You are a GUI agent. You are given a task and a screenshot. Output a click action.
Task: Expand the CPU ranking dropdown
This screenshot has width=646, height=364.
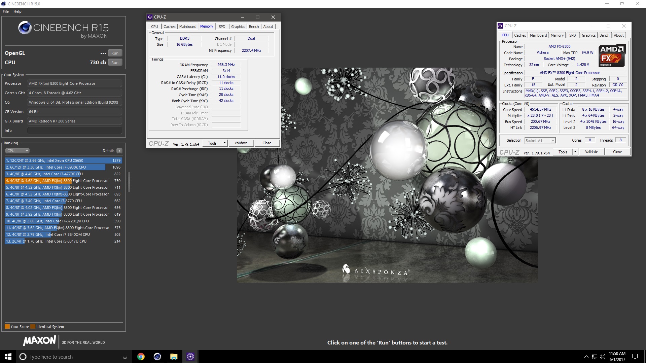coord(17,151)
